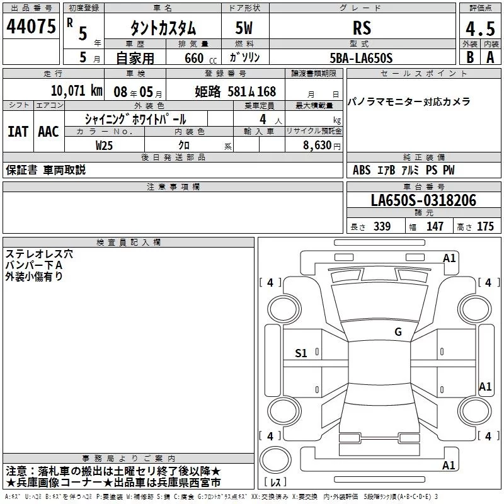Click the width value 147

coord(435,226)
